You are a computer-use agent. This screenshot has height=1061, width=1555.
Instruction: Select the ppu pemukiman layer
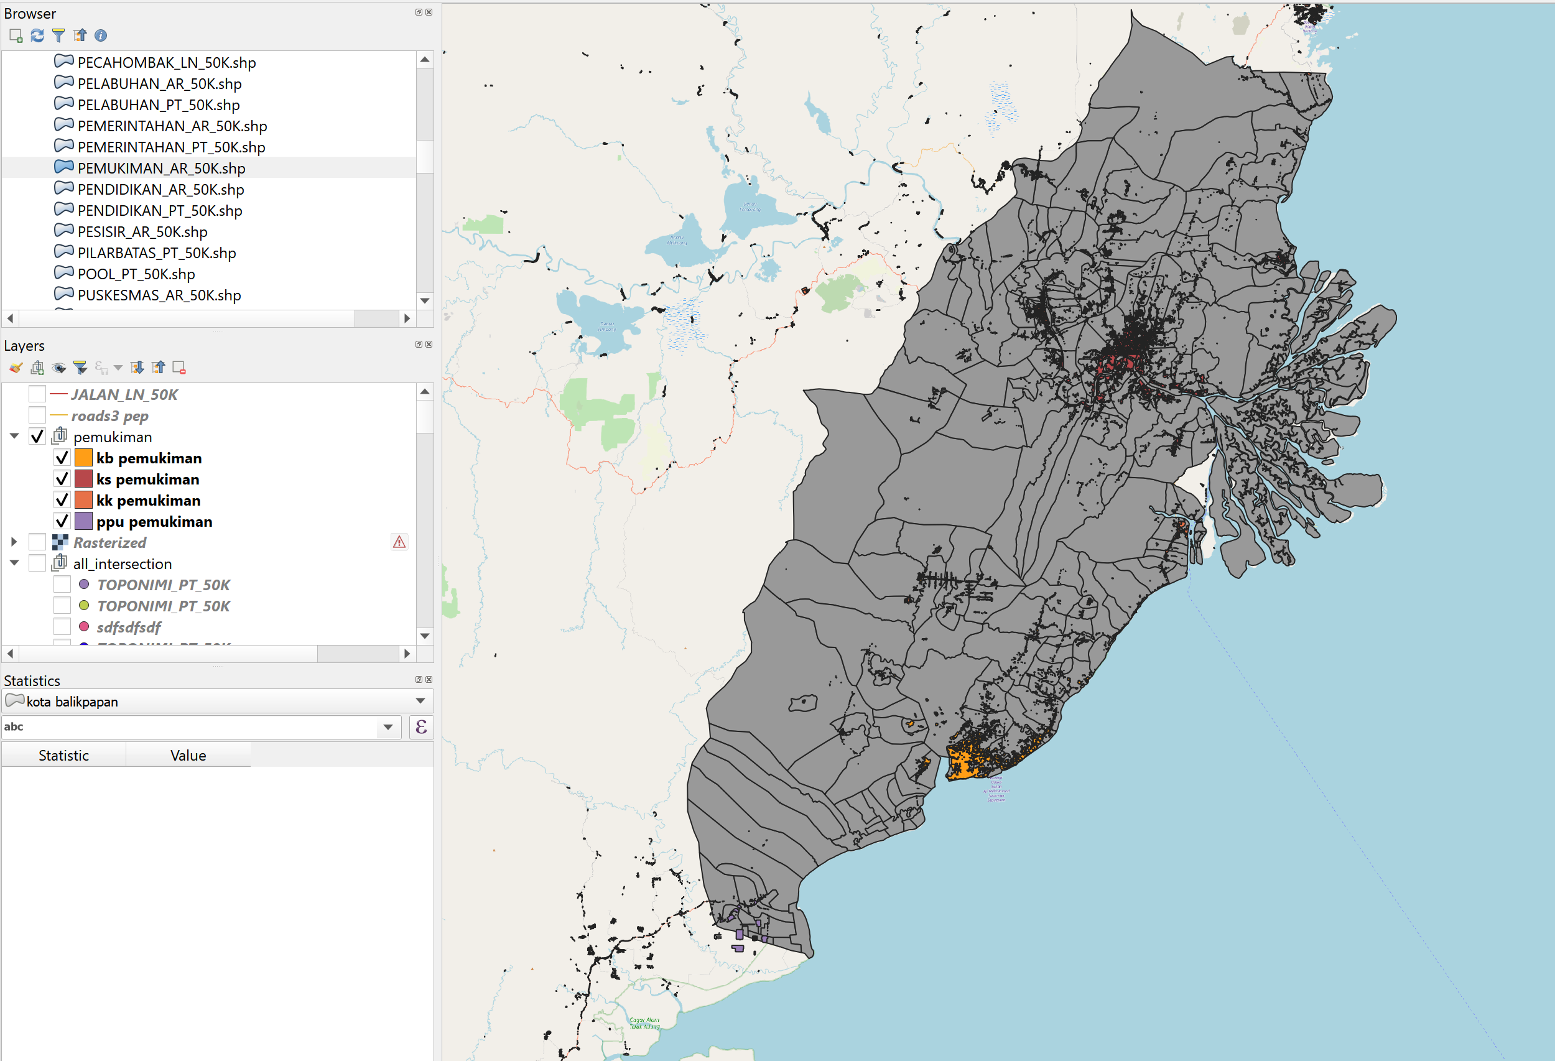point(154,522)
